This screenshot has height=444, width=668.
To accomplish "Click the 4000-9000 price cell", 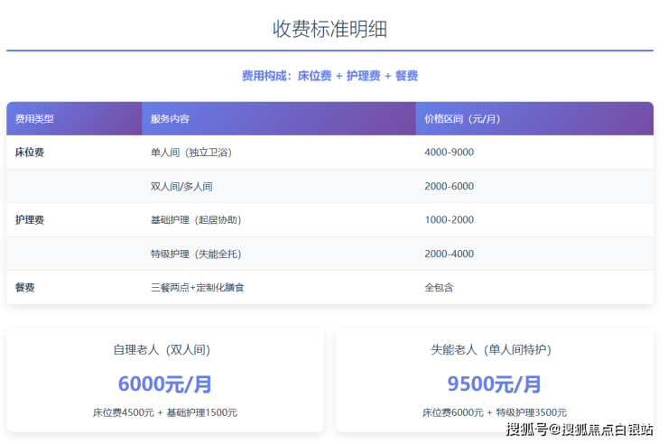I will click(x=449, y=153).
